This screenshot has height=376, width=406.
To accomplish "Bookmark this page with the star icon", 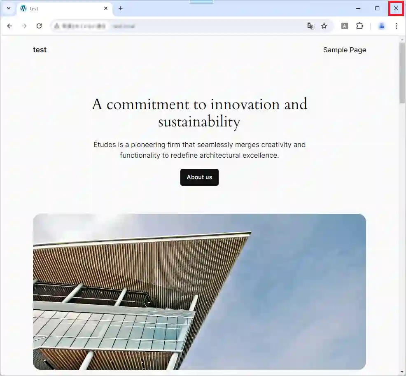I will [x=324, y=26].
